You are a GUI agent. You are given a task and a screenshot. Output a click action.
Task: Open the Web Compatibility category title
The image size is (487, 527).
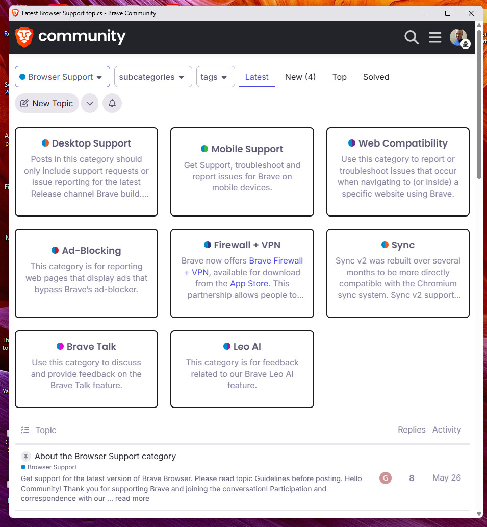click(x=403, y=143)
